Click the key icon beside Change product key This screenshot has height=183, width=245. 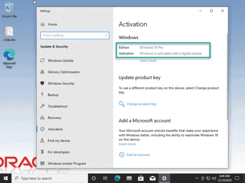tap(122, 104)
